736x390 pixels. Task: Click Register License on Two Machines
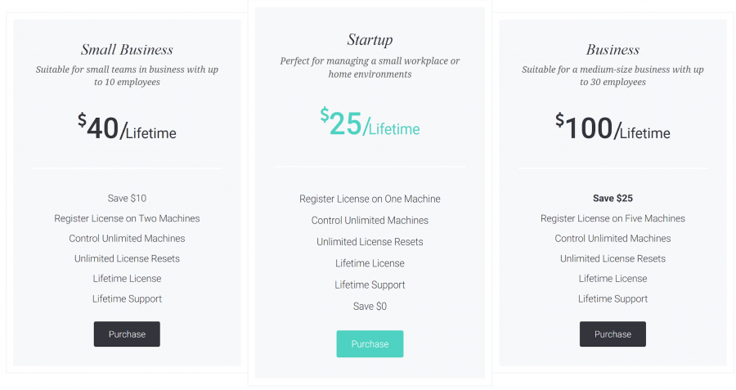[127, 218]
